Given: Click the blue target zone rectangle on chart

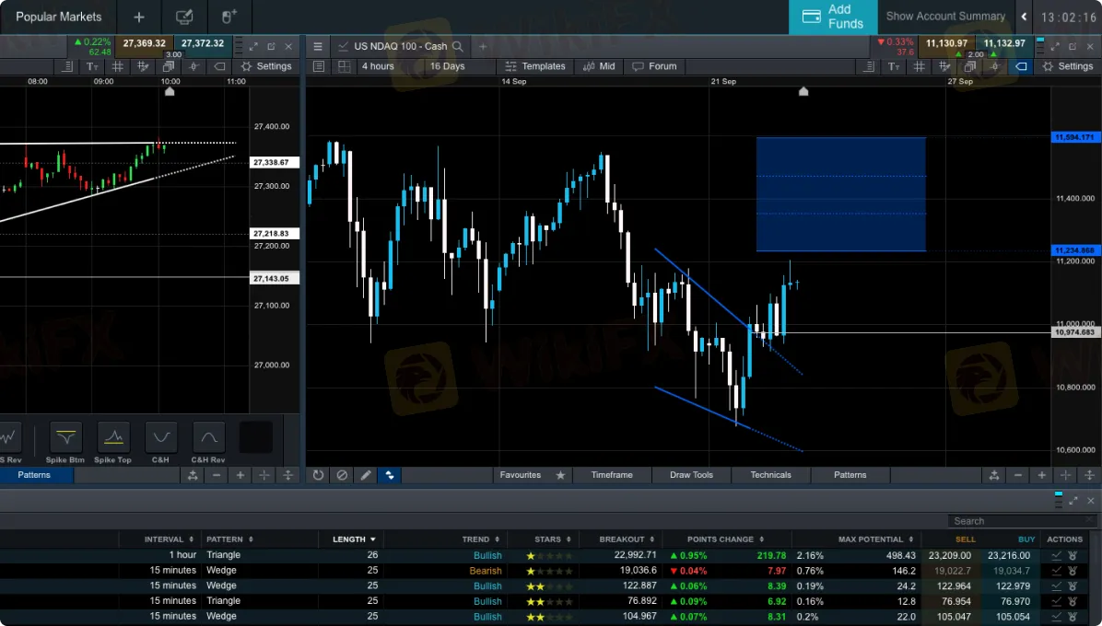Looking at the screenshot, I should (x=840, y=193).
